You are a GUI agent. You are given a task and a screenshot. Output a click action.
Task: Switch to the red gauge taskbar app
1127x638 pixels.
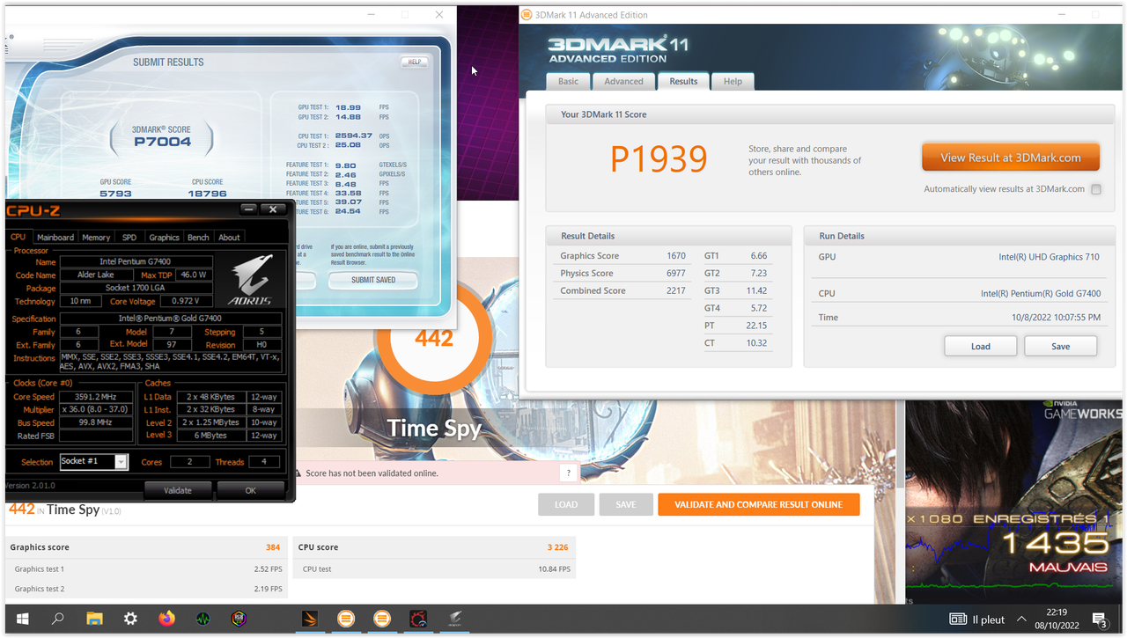point(419,619)
